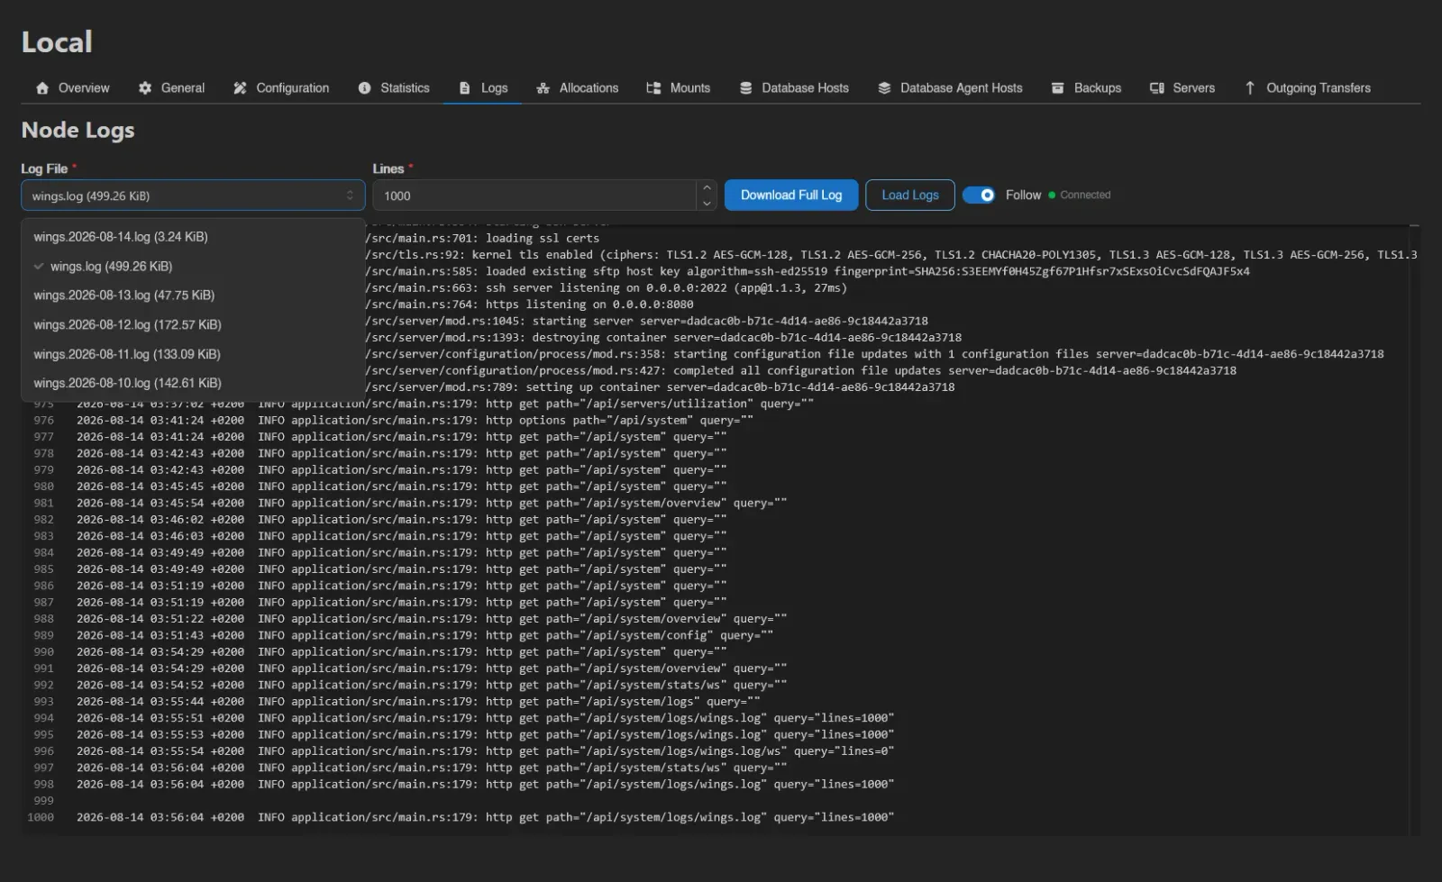Image resolution: width=1442 pixels, height=882 pixels.
Task: Open the Allocations tab
Action: (x=577, y=88)
